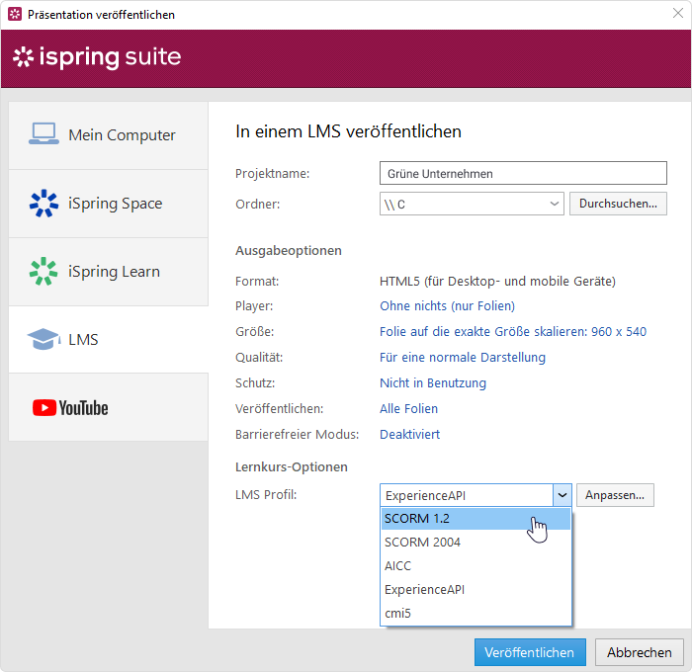
Task: Switch to the LMS tab
Action: (108, 340)
